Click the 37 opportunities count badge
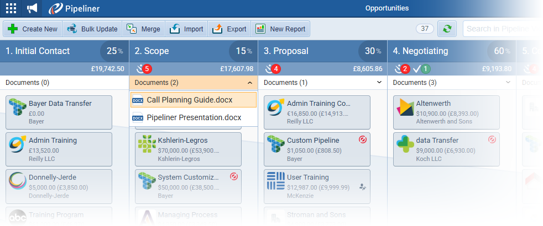The width and height of the screenshot is (543, 226). 425,29
